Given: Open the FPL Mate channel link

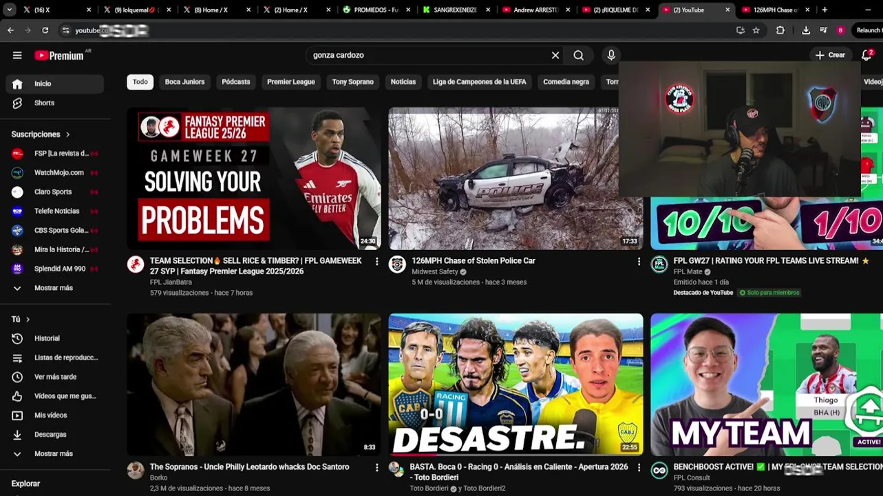Looking at the screenshot, I should [x=688, y=272].
